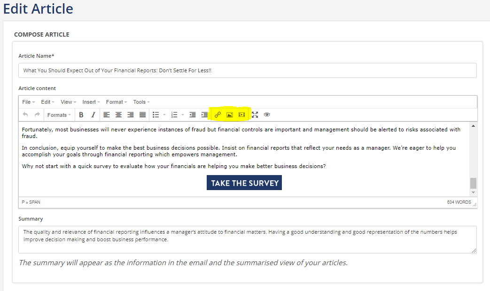Toggle italic formatting
490x291 pixels.
tap(93, 115)
